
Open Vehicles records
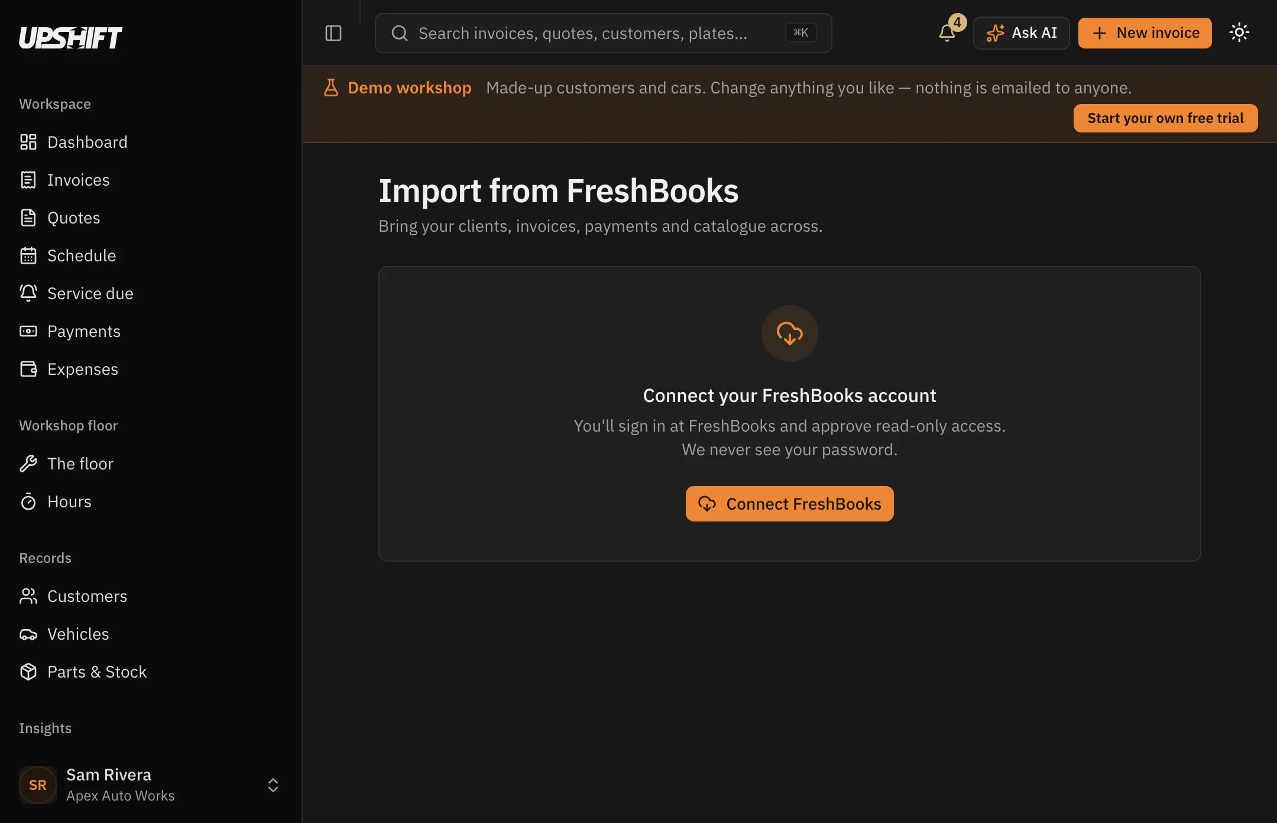(151, 634)
